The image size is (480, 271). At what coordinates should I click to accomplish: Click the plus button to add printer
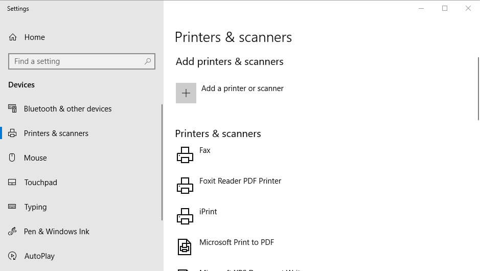186,93
